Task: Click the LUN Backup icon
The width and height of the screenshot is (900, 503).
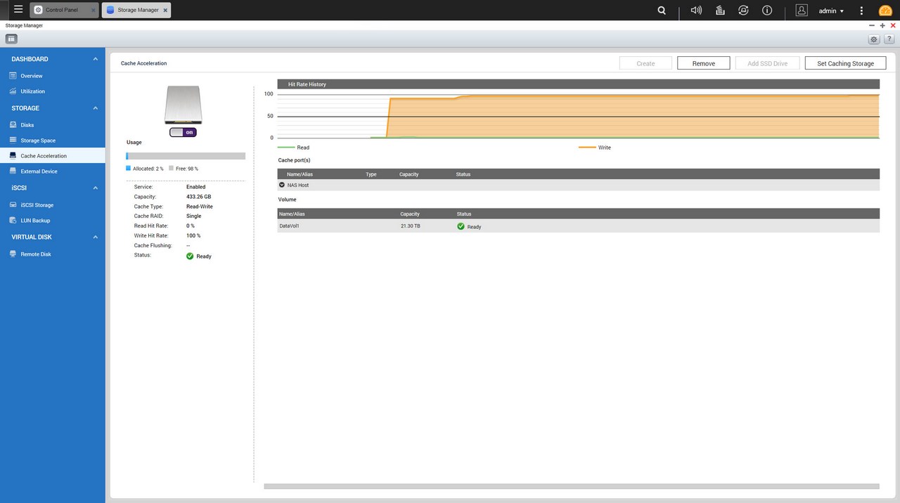Action: click(x=13, y=221)
